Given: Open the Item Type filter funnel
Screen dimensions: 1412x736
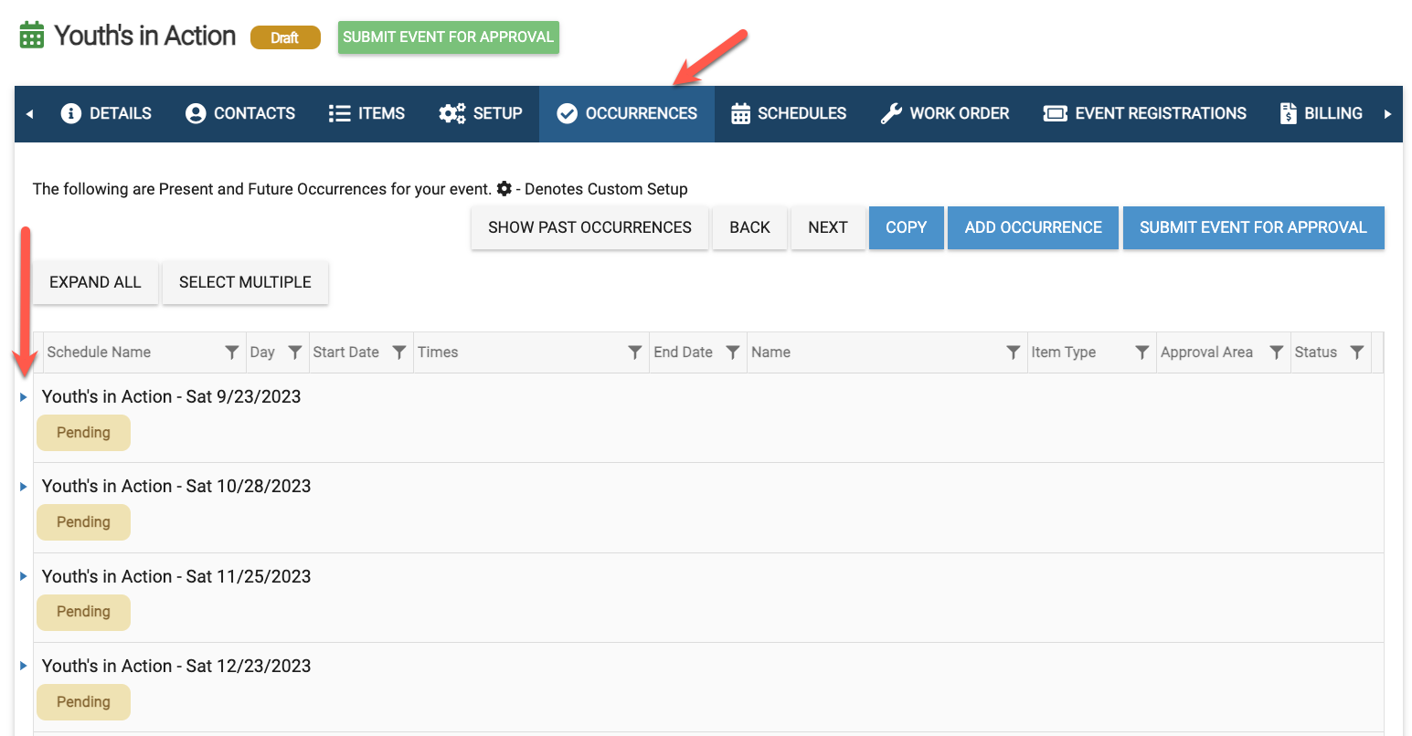Looking at the screenshot, I should tap(1141, 352).
